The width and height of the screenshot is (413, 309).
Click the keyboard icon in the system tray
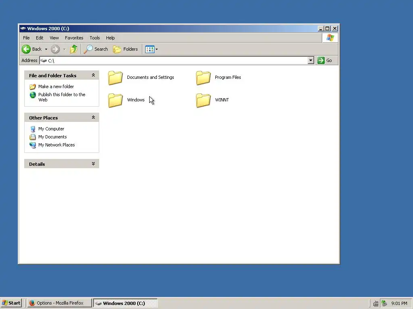[x=376, y=303]
